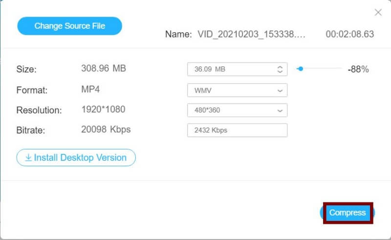Click the original 308.96 MB size value

[103, 68]
